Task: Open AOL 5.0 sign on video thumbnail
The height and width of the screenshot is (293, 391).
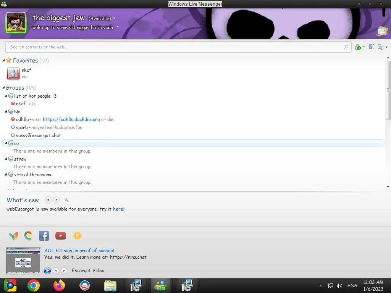Action: 23,261
